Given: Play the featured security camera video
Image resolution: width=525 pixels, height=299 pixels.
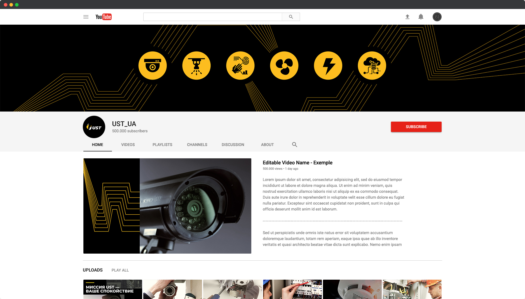Looking at the screenshot, I should click(x=167, y=206).
